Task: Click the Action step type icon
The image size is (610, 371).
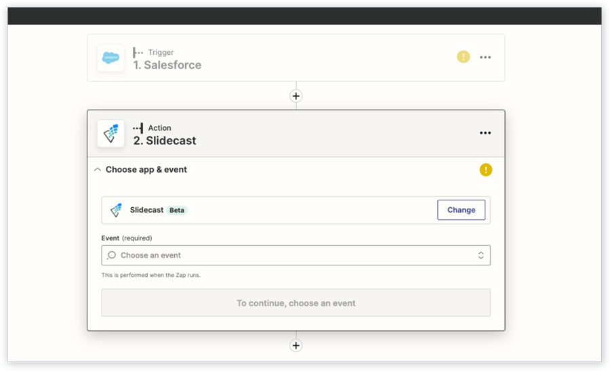Action: (138, 128)
